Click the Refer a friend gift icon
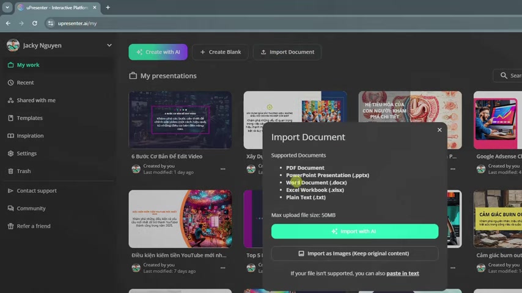The image size is (522, 293). click(x=10, y=226)
